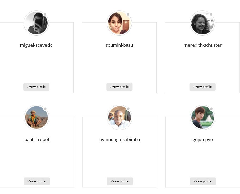Image resolution: width=240 pixels, height=194 pixels.
Task: Click the avatar above the gujun-pyo name
Action: (x=203, y=117)
